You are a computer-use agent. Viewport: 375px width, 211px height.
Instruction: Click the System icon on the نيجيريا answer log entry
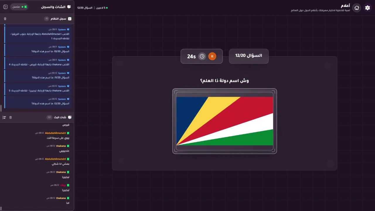68,86
